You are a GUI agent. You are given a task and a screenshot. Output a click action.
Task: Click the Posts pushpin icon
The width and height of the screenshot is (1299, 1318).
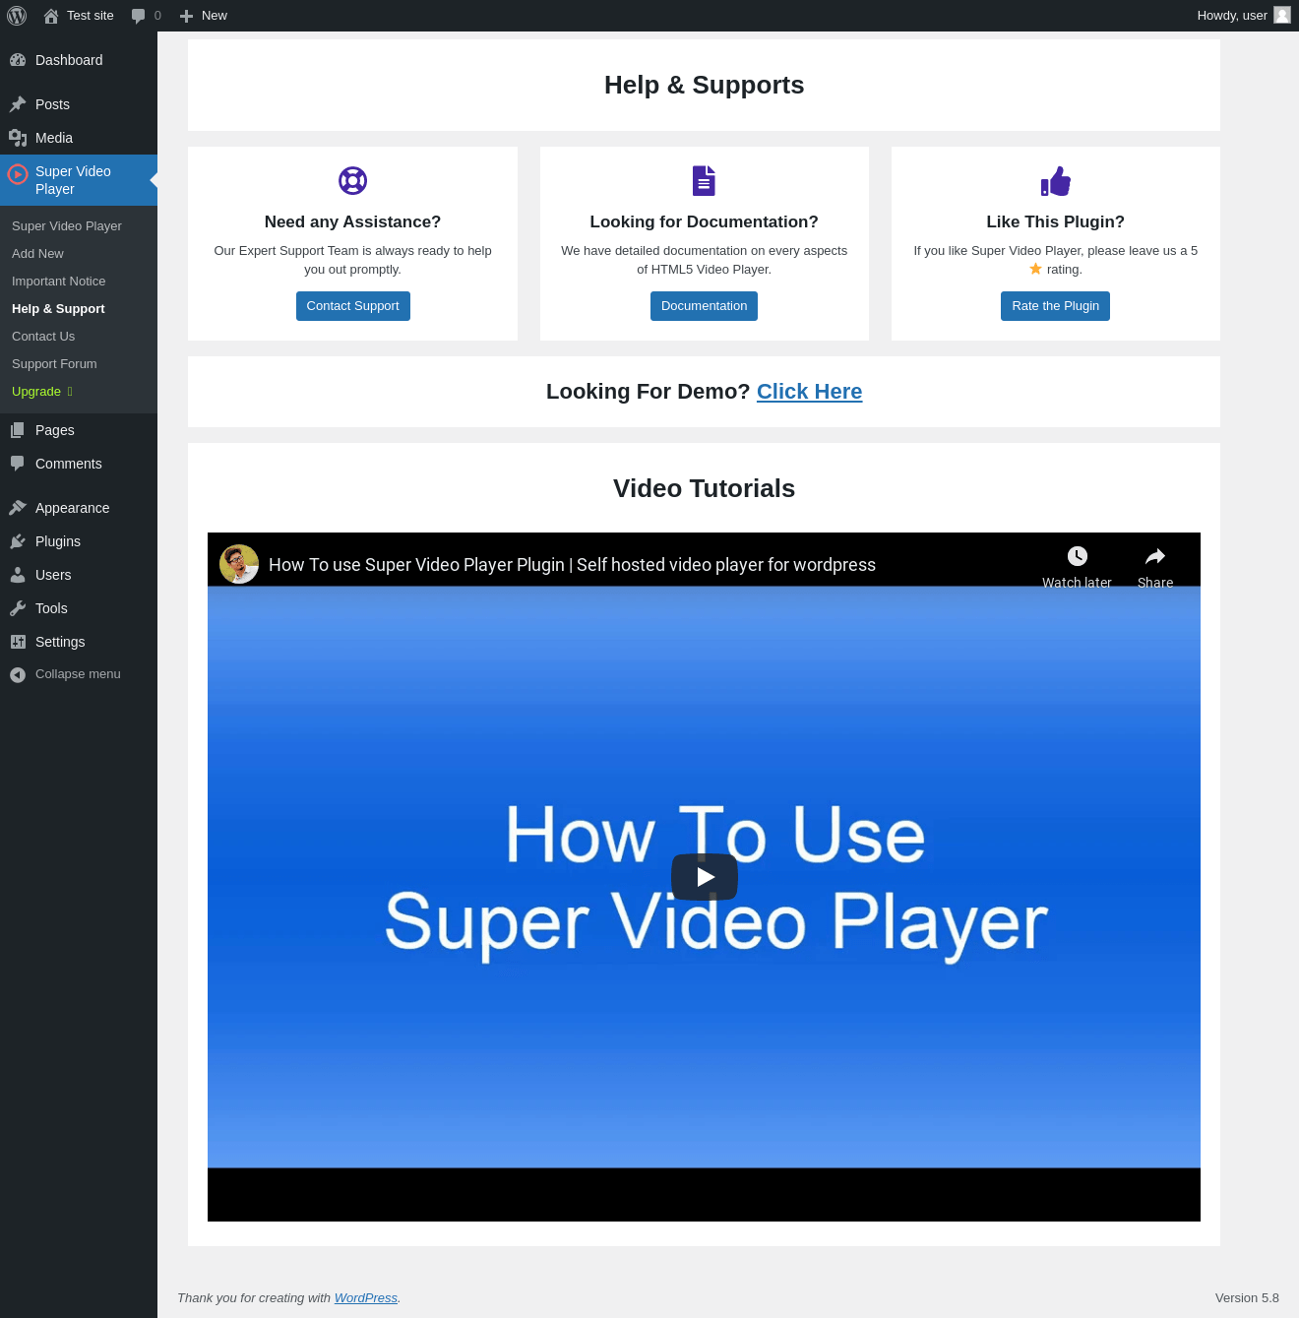click(x=18, y=104)
